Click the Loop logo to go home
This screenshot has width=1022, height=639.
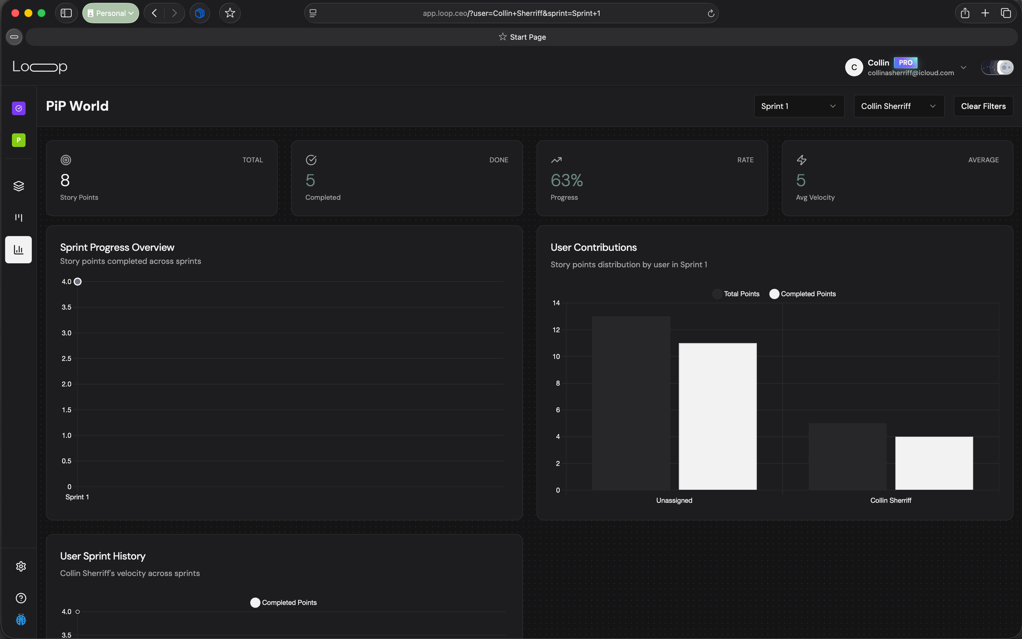pyautogui.click(x=39, y=67)
